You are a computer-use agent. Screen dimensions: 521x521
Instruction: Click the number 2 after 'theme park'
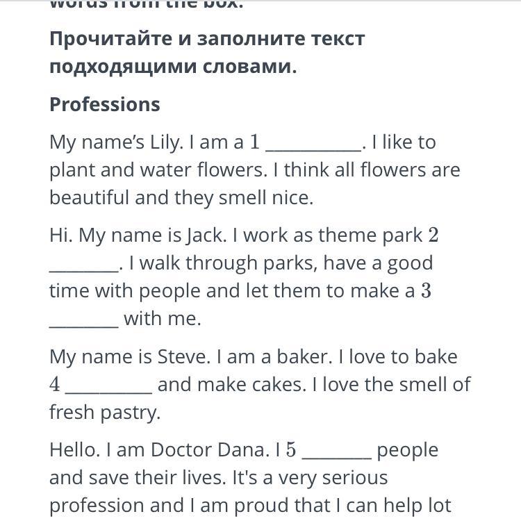pyautogui.click(x=433, y=235)
